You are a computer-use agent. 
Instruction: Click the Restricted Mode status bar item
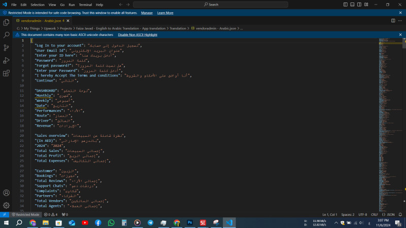coord(24,214)
